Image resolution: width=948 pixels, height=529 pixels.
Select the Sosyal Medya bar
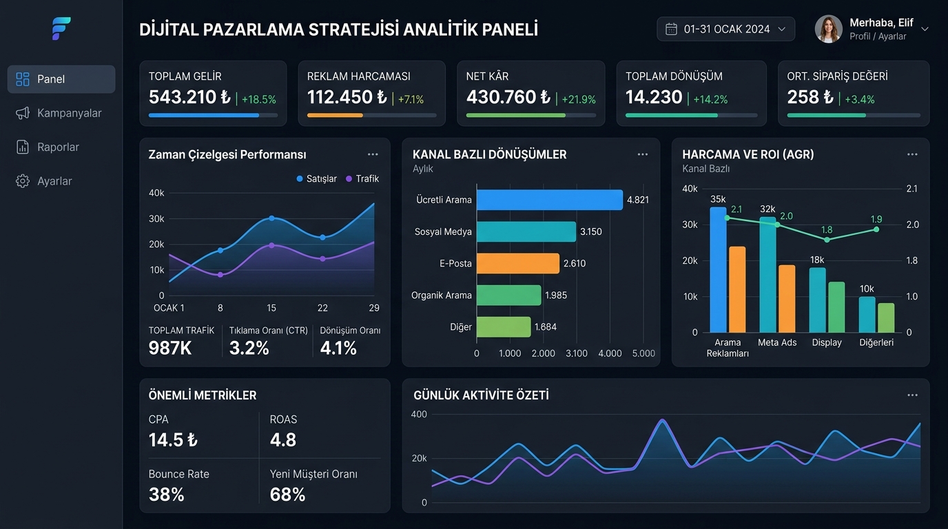[526, 231]
